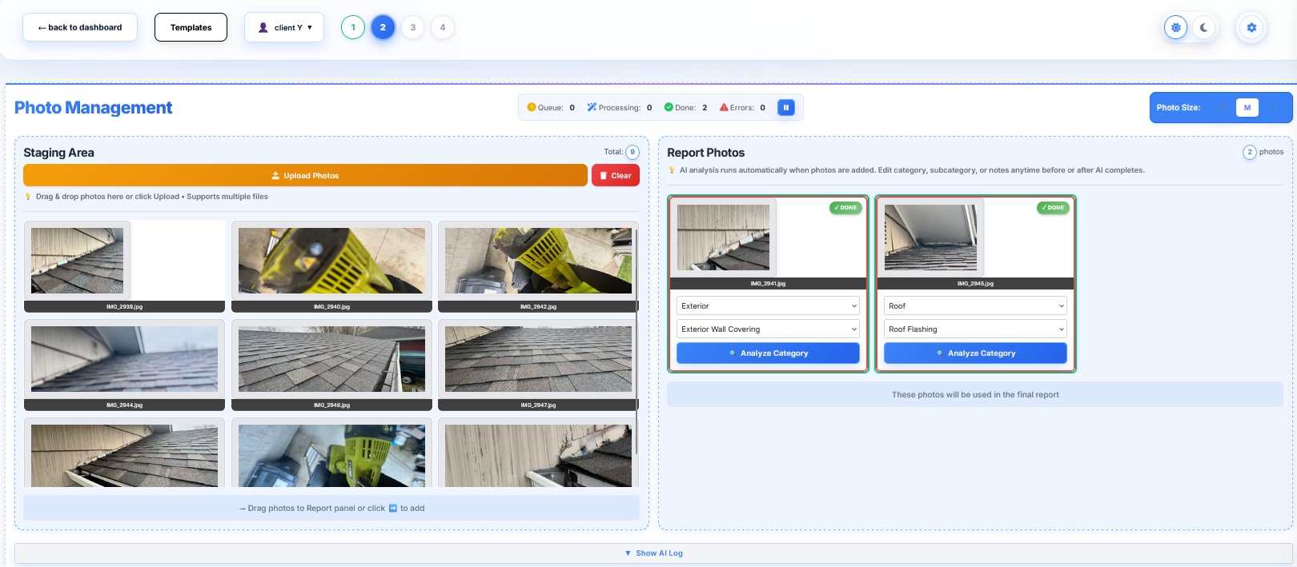Clear the staging area
The width and height of the screenshot is (1297, 567).
coord(616,175)
